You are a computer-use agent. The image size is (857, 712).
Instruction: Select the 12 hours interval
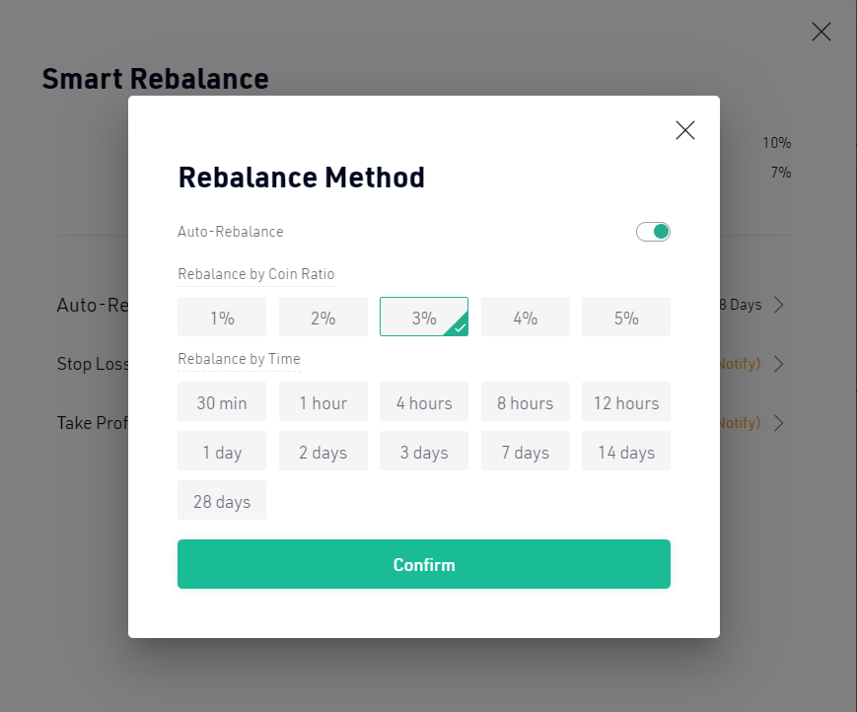pos(626,401)
